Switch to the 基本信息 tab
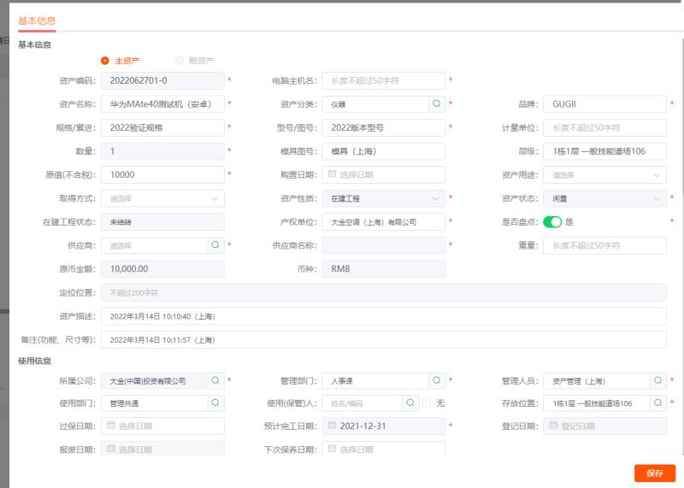This screenshot has width=684, height=488. coord(37,21)
